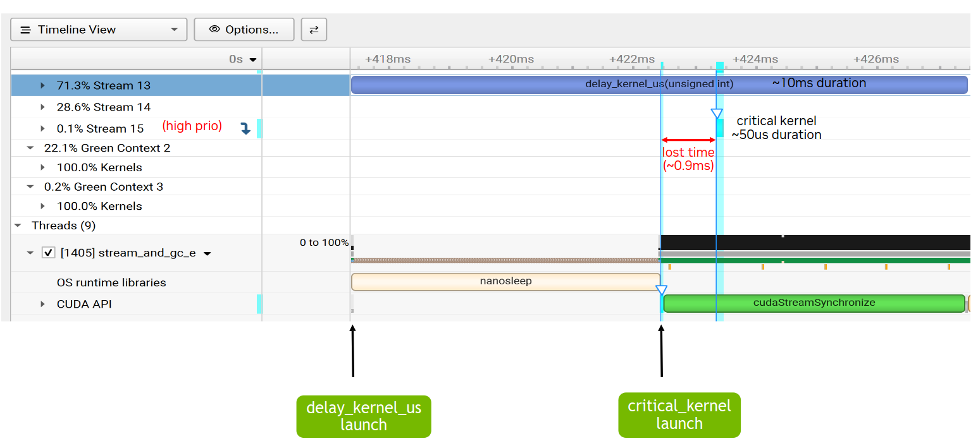978x441 pixels.
Task: Click the hamburger icon beside Timeline View
Action: (x=26, y=30)
